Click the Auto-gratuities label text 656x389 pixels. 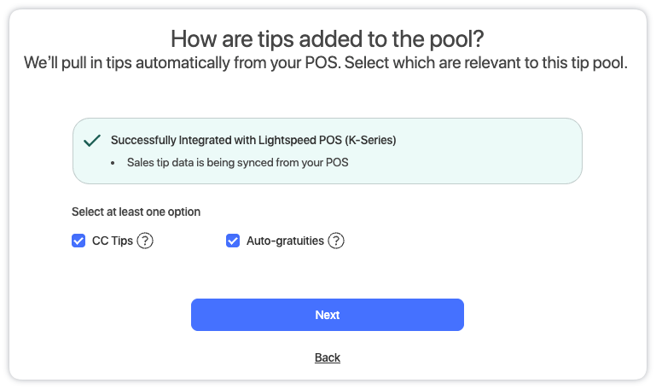(x=285, y=241)
